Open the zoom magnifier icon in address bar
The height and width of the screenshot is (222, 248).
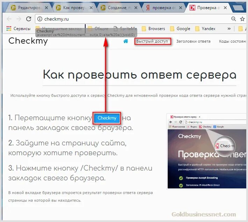point(233,19)
